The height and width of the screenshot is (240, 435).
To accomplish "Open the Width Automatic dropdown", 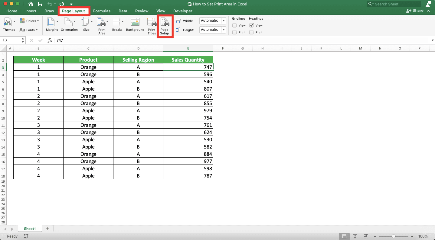I will [x=224, y=21].
